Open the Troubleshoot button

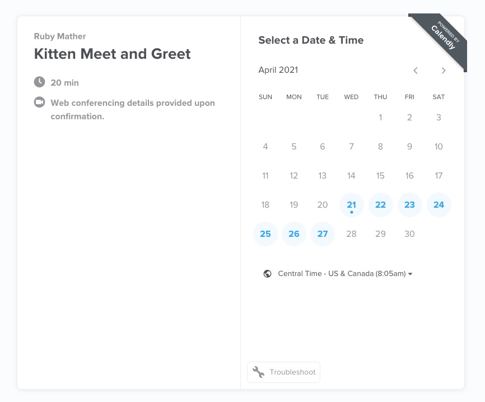click(283, 372)
